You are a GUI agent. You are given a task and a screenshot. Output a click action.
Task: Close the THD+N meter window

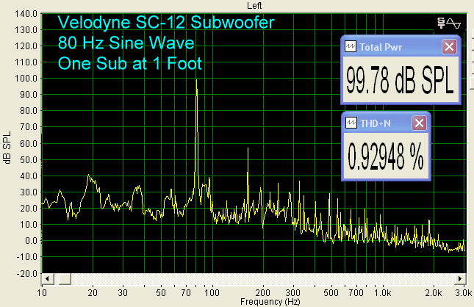coord(419,123)
